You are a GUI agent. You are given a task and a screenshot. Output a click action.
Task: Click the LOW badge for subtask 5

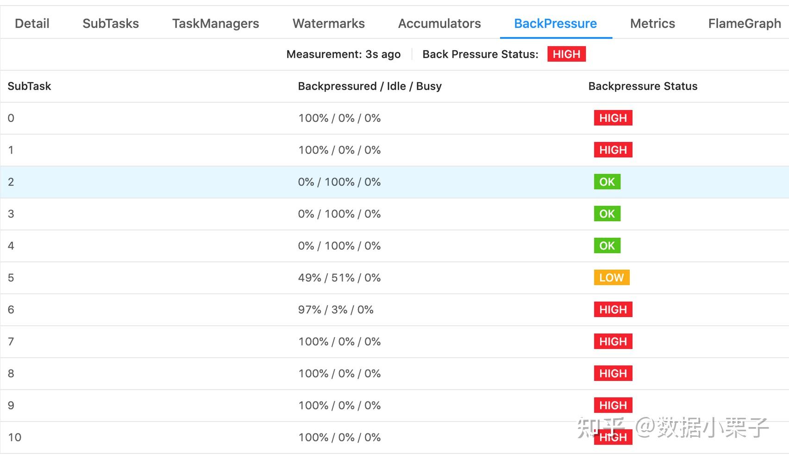[611, 278]
